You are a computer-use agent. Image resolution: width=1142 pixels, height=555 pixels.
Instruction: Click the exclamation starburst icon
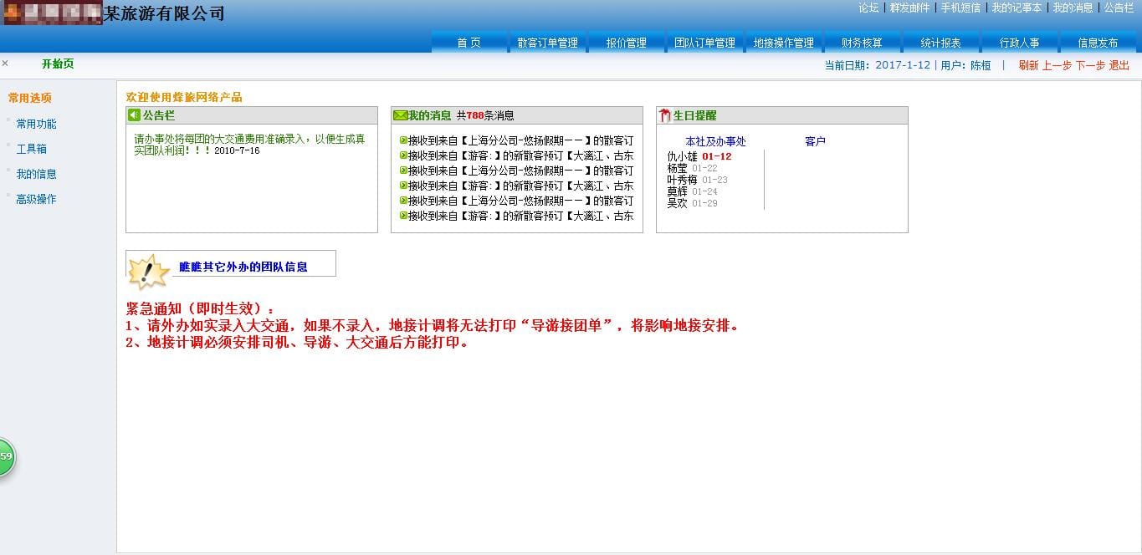tap(149, 271)
